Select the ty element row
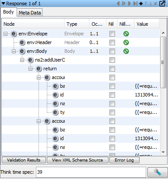Screen dimensions: 168x179 click(x=81, y=112)
